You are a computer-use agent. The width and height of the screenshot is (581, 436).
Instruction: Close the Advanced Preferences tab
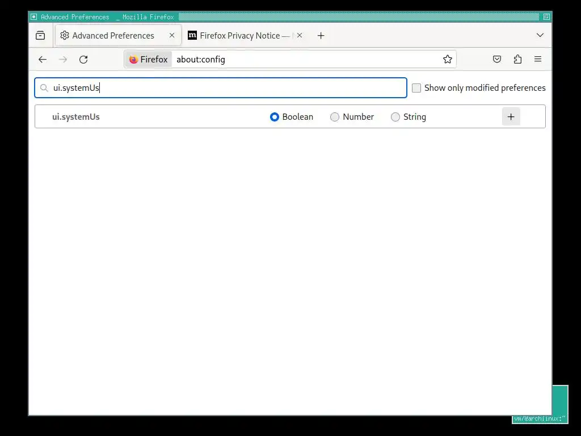pos(172,35)
